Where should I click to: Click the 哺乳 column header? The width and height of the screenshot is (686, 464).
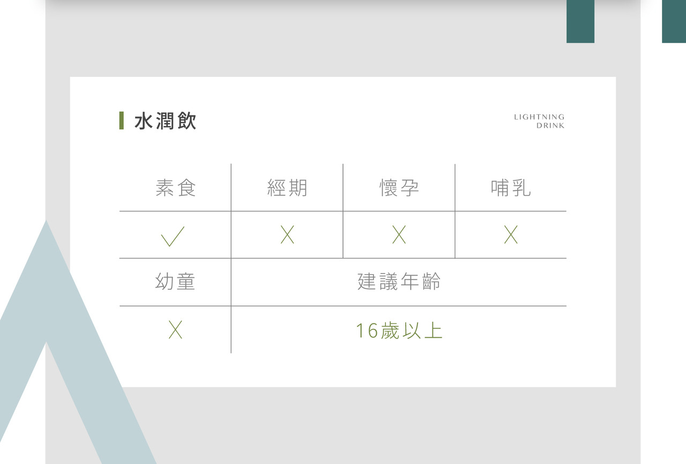point(511,188)
